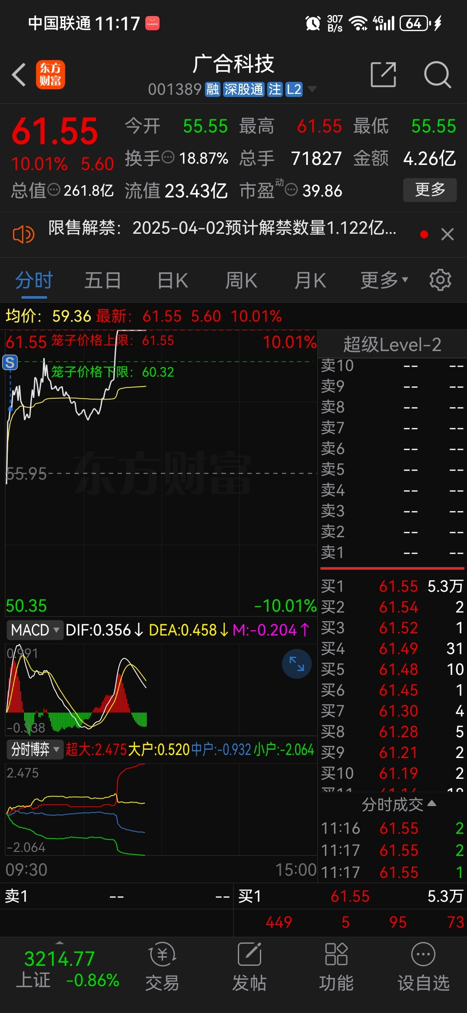Switch to the 月K tab

(310, 280)
